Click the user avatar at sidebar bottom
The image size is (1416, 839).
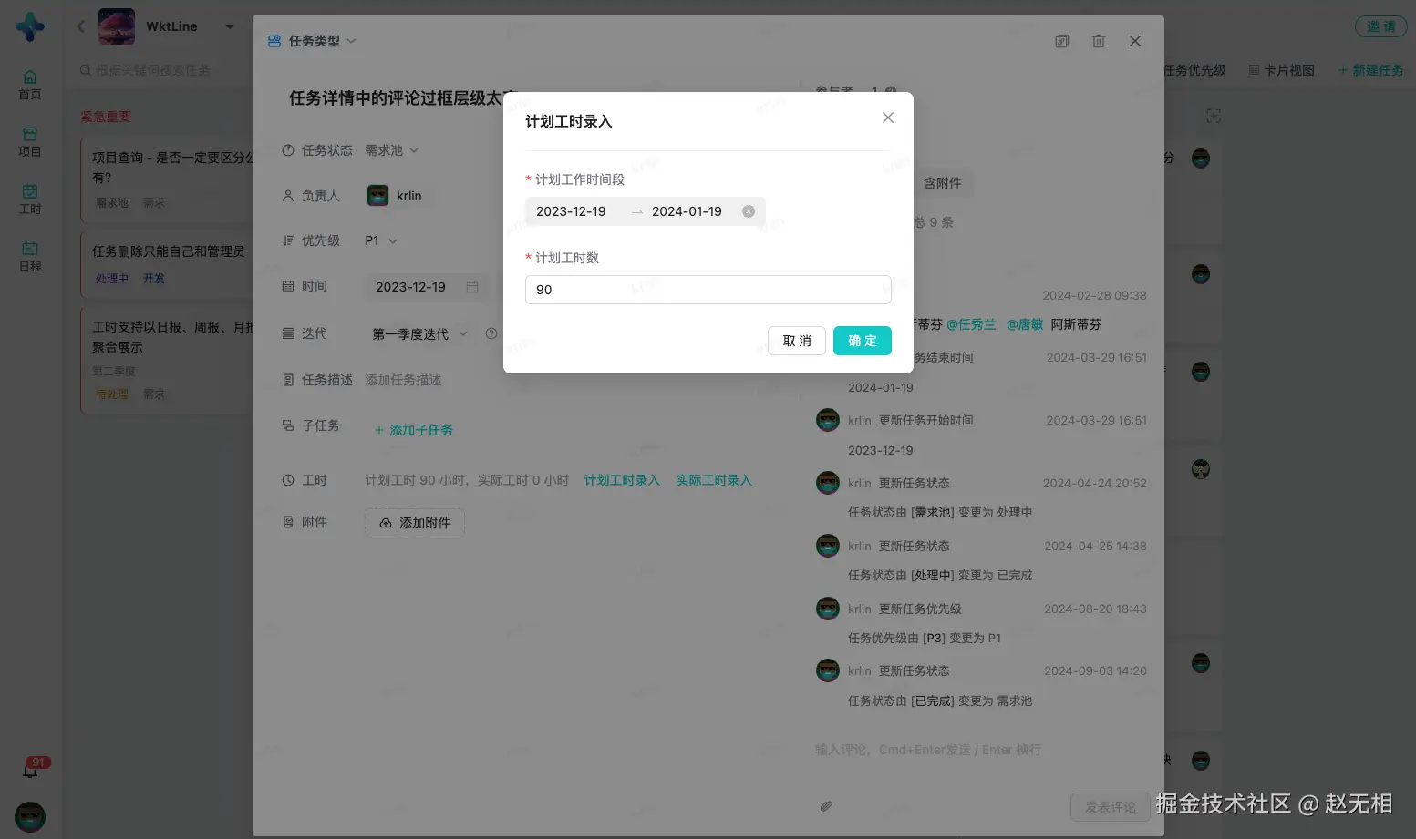30,816
